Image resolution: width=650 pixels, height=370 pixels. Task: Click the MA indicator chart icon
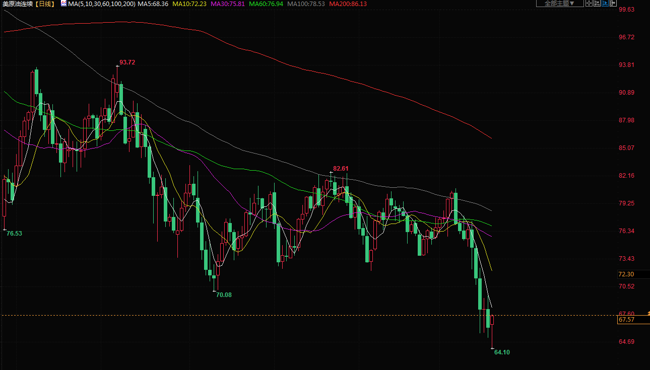coord(63,4)
